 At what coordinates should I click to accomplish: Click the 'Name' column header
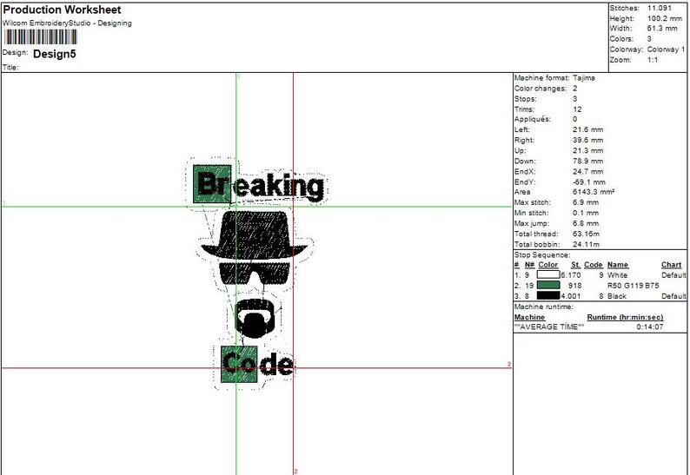618,265
